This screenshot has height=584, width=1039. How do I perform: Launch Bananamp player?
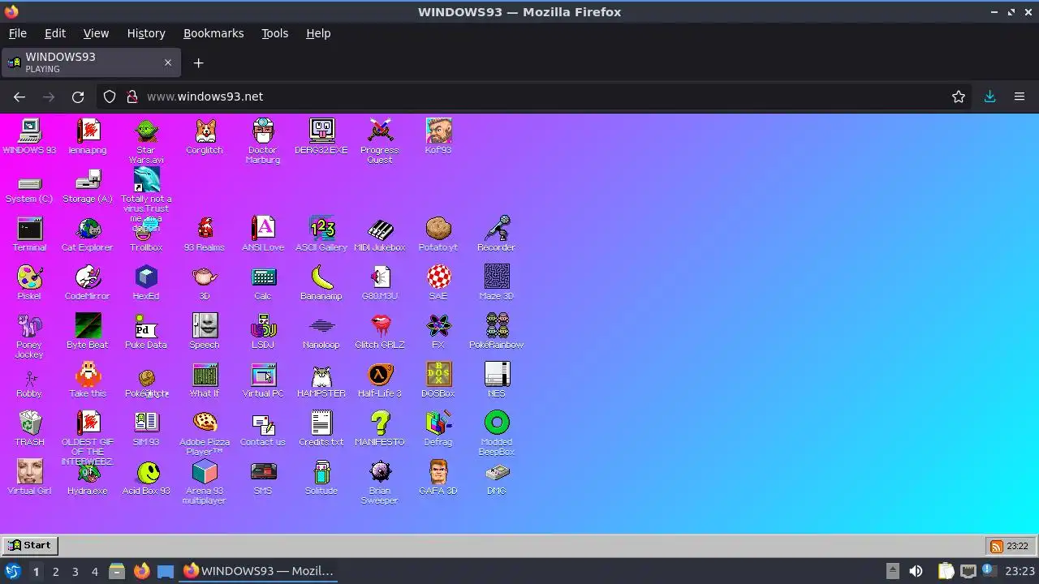click(x=321, y=282)
